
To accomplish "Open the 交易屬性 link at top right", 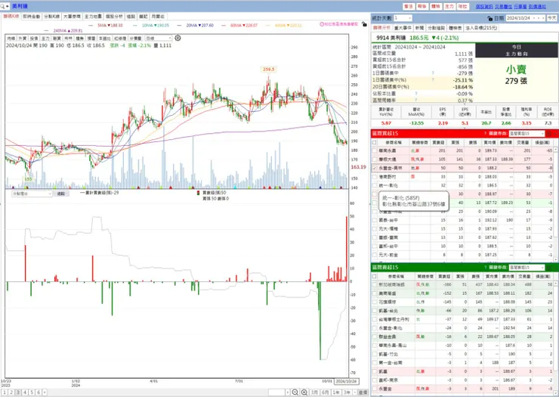I will coord(503,6).
